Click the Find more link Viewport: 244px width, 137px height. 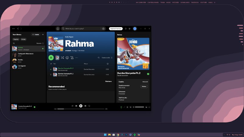[108, 81]
